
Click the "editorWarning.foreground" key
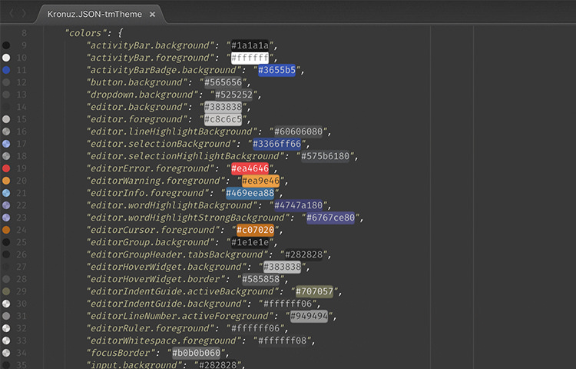coord(155,181)
